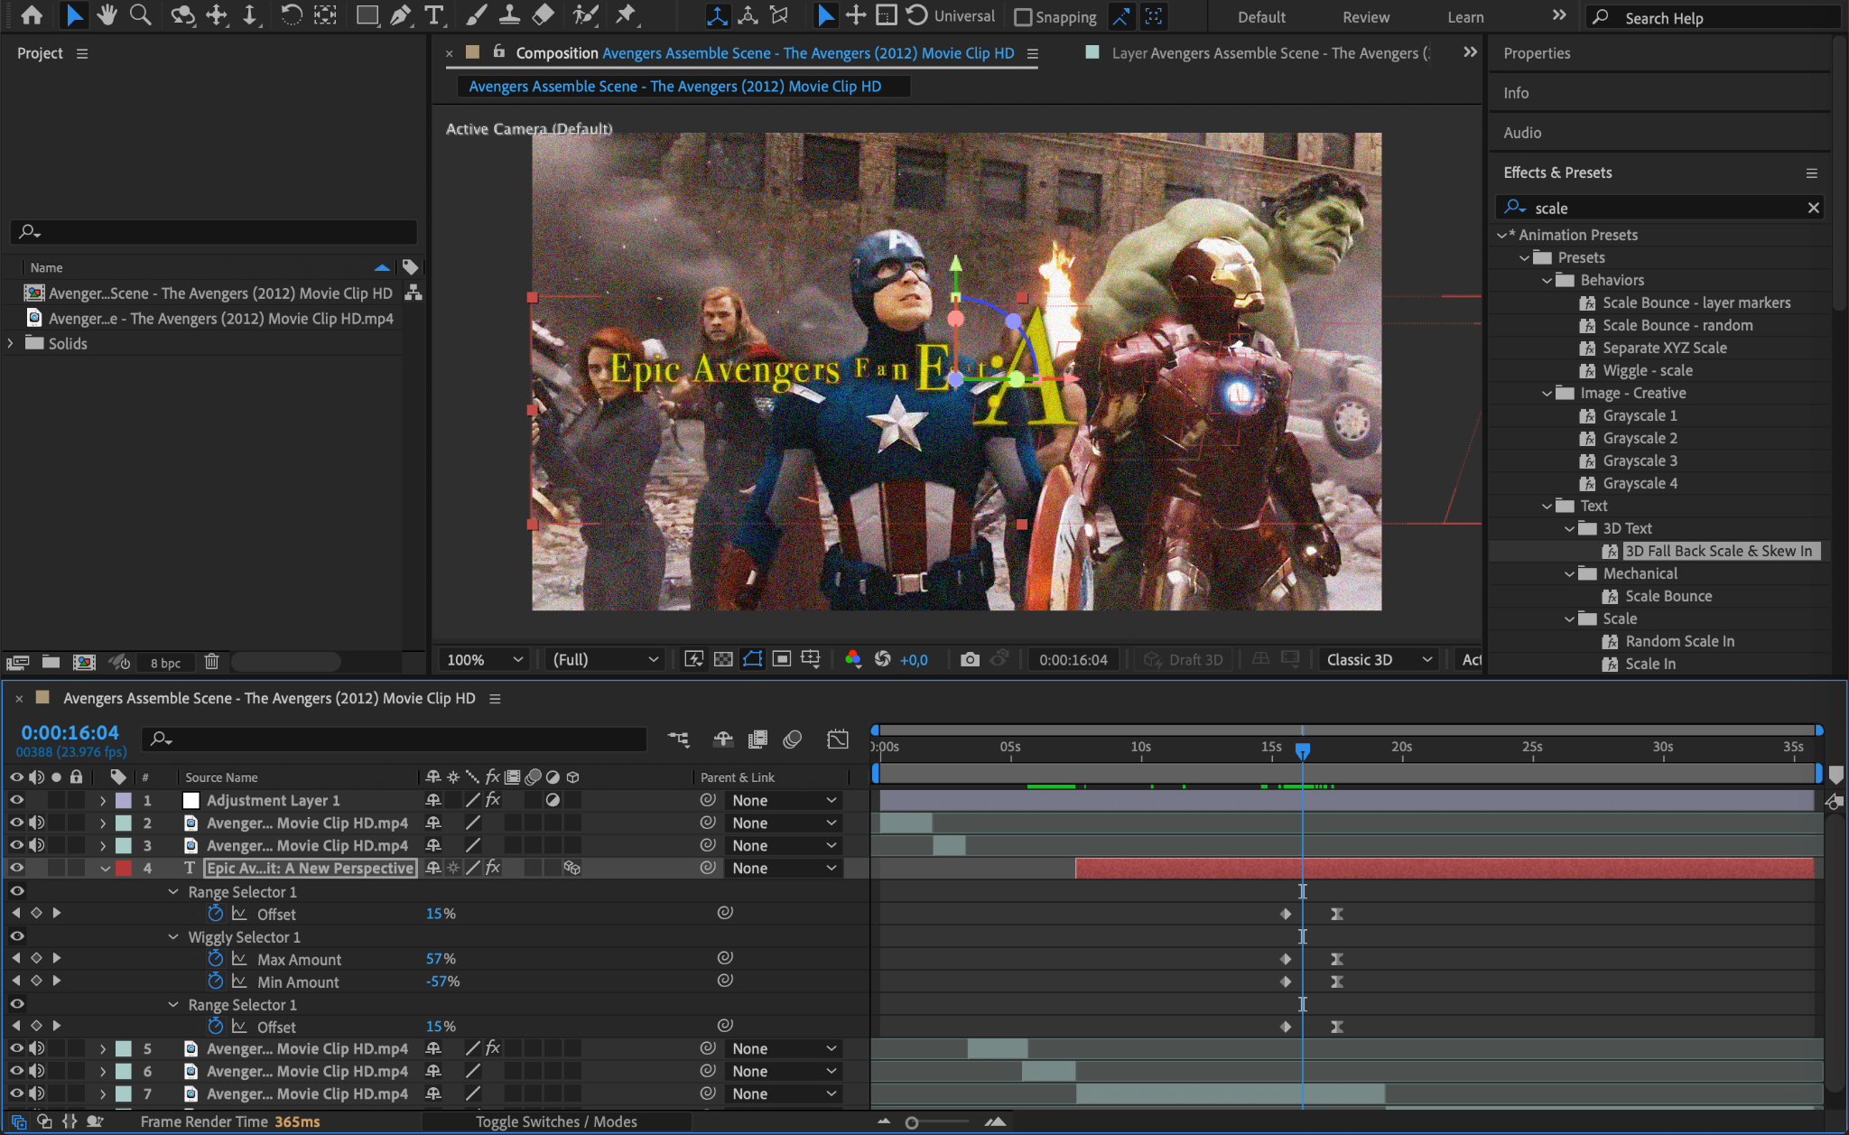This screenshot has height=1135, width=1849.
Task: Click the Take Snapshot camera icon
Action: point(970,660)
